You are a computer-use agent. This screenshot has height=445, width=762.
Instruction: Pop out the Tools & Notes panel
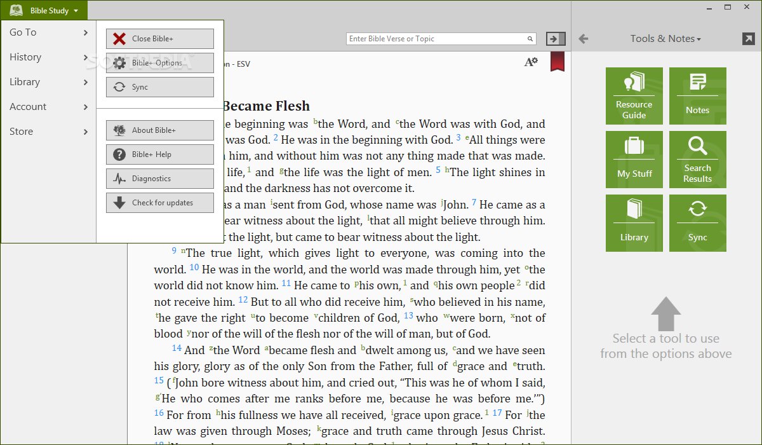point(748,39)
